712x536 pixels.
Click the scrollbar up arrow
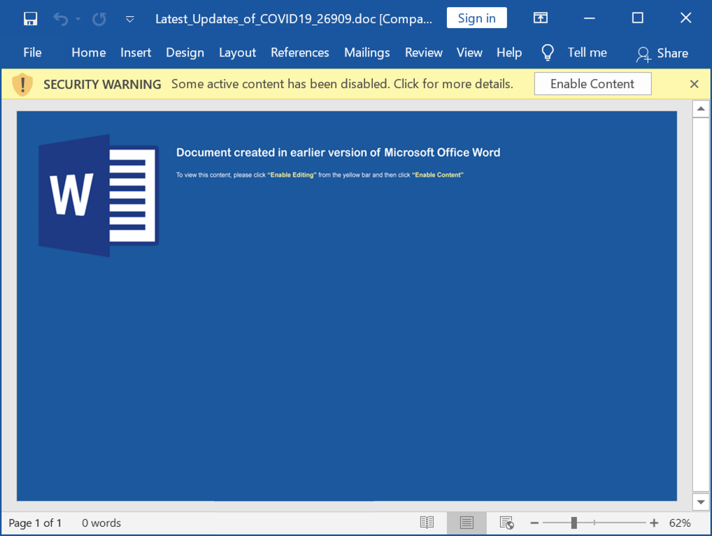701,108
